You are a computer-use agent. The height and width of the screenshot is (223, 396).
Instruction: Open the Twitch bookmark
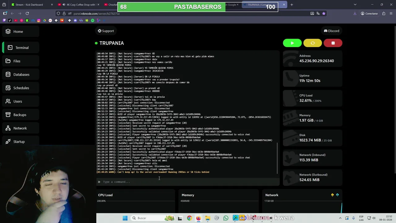4,20
